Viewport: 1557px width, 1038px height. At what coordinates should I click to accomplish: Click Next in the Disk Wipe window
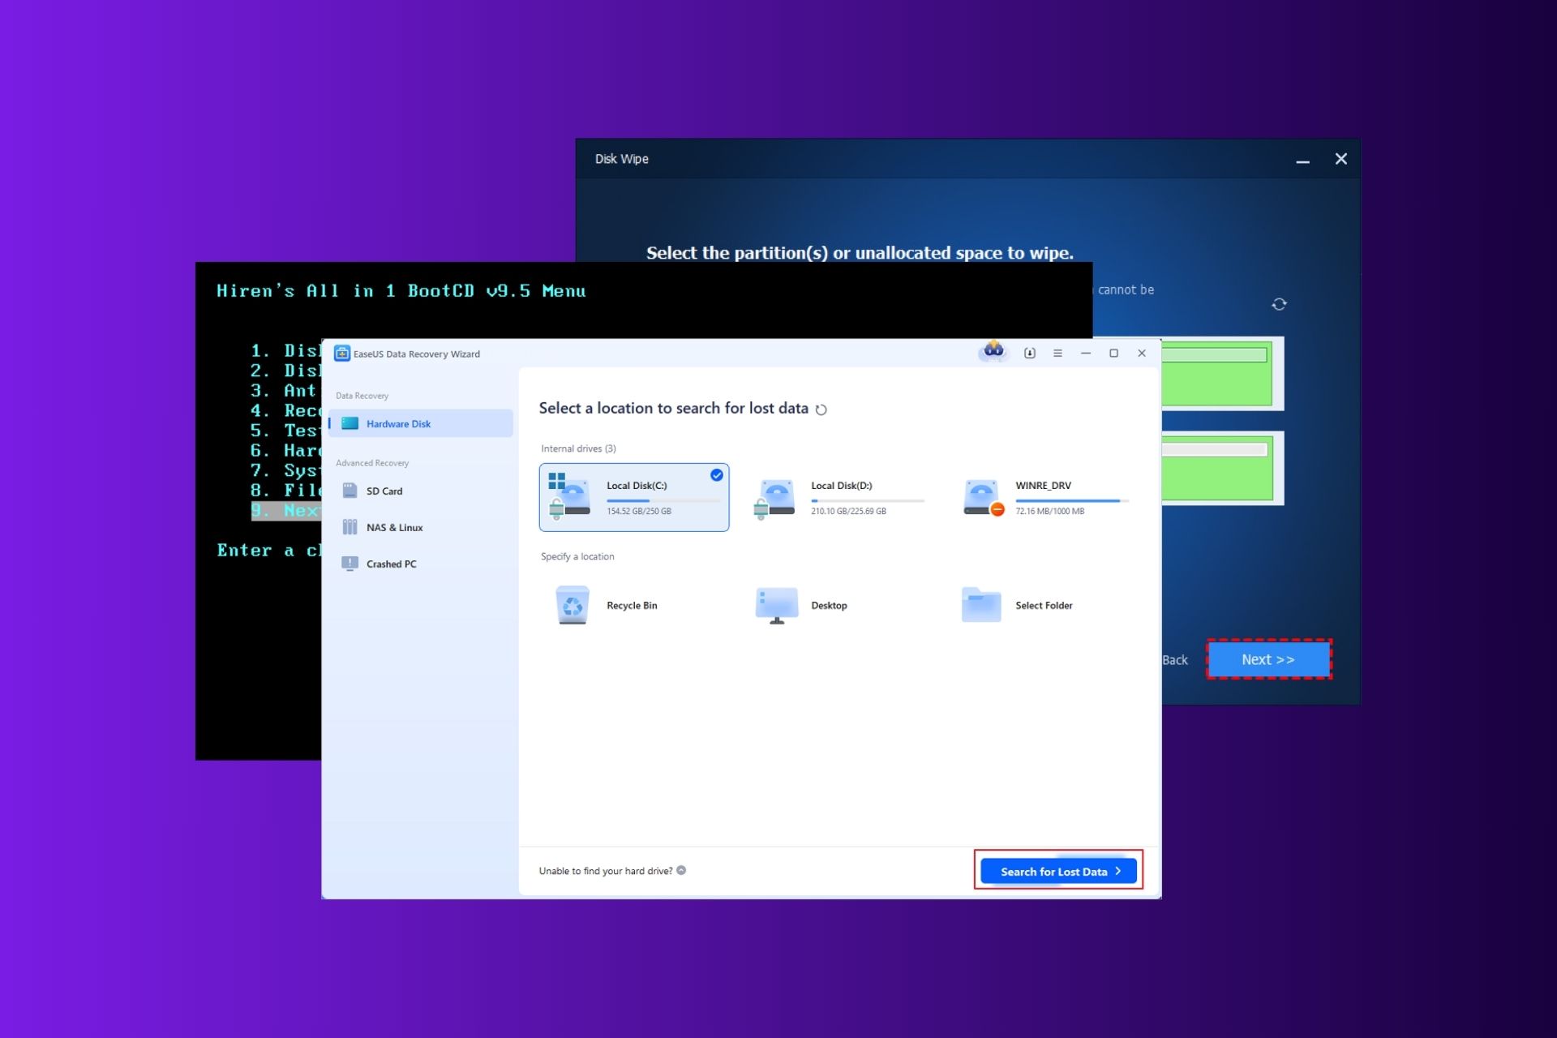click(1267, 659)
